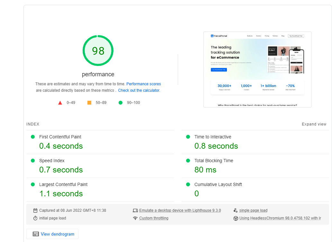This screenshot has height=242, width=332.
Task: Open the Performance scores link
Action: [144, 84]
